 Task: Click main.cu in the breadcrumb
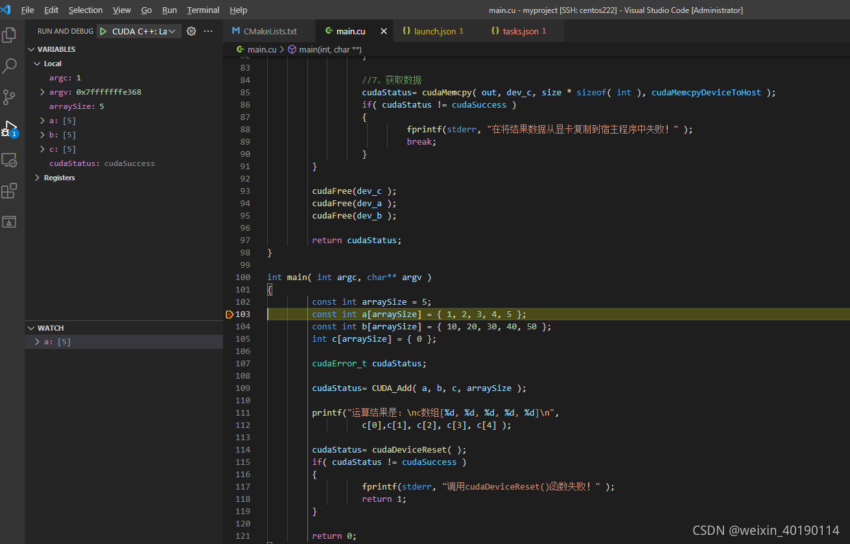pyautogui.click(x=261, y=49)
